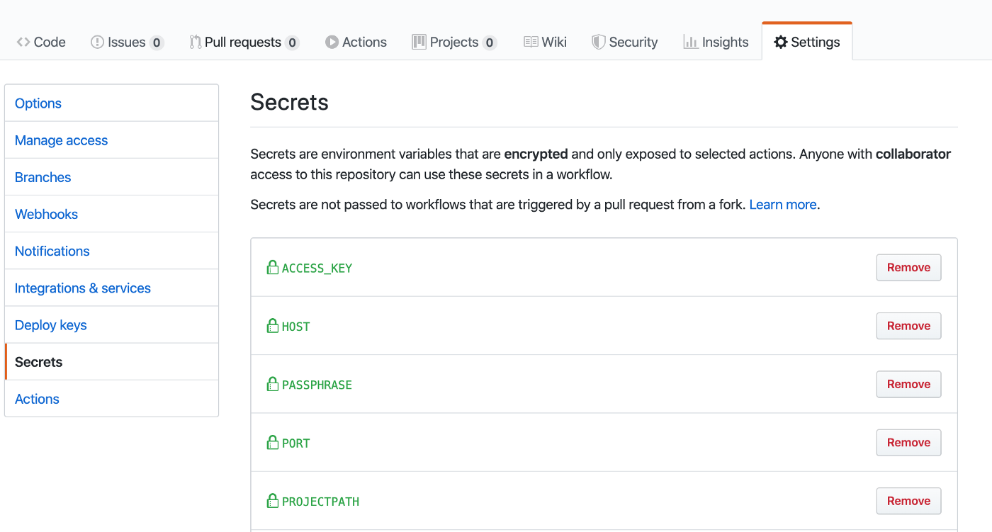Viewport: 992px width, 532px height.
Task: Switch to the Pull requests tab
Action: point(244,42)
